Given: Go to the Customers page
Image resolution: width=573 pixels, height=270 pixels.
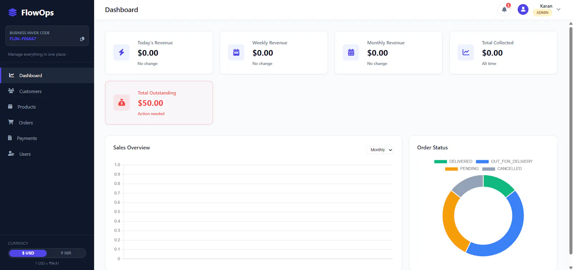Looking at the screenshot, I should coord(47,91).
